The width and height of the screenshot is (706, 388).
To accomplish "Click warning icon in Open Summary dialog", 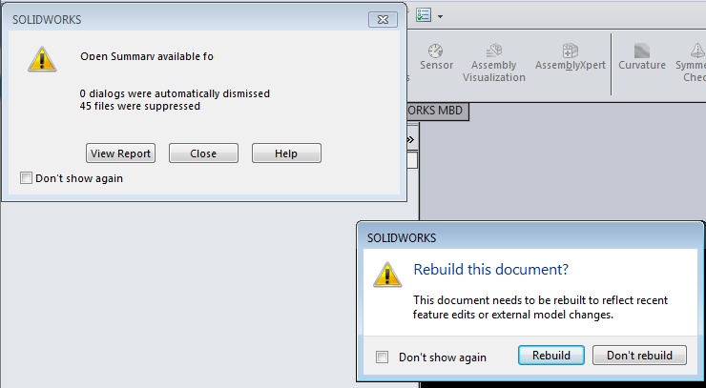I will [x=42, y=59].
